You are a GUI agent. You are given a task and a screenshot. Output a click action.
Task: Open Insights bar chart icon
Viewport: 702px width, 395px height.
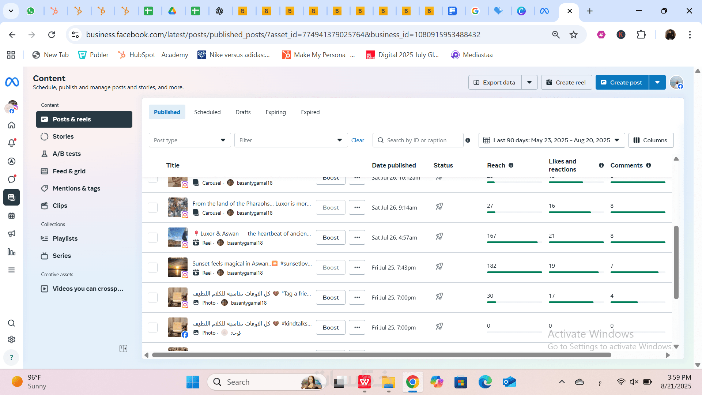(12, 252)
